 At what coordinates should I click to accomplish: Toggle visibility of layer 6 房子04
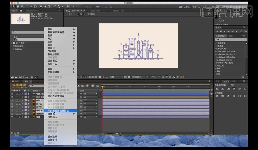tap(12, 110)
